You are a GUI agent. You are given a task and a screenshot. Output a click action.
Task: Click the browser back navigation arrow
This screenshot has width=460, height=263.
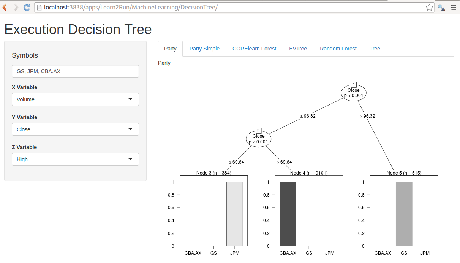click(x=5, y=7)
